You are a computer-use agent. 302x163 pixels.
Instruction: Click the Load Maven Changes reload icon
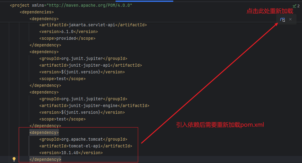tap(282, 19)
